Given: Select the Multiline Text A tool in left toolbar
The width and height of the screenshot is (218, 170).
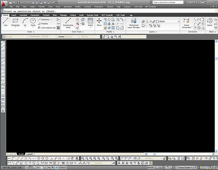Looking at the screenshot, I should coord(3,111).
